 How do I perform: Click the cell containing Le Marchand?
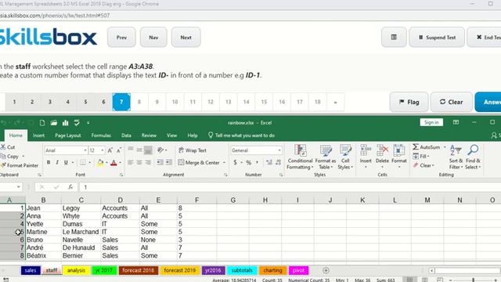(x=81, y=232)
